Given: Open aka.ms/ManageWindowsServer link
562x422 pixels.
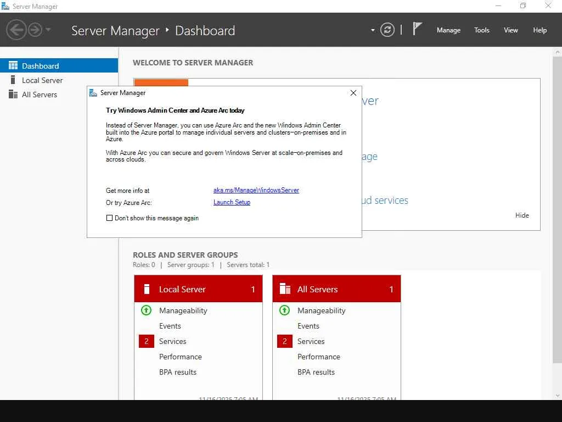Looking at the screenshot, I should tap(256, 190).
